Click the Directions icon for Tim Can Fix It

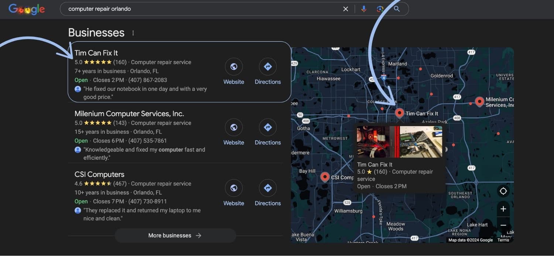click(x=267, y=66)
